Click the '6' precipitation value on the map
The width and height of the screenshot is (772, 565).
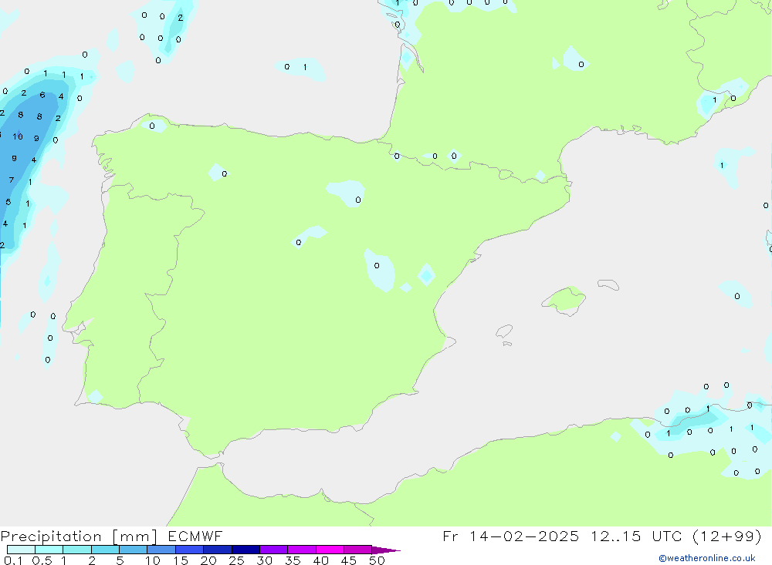[42, 95]
